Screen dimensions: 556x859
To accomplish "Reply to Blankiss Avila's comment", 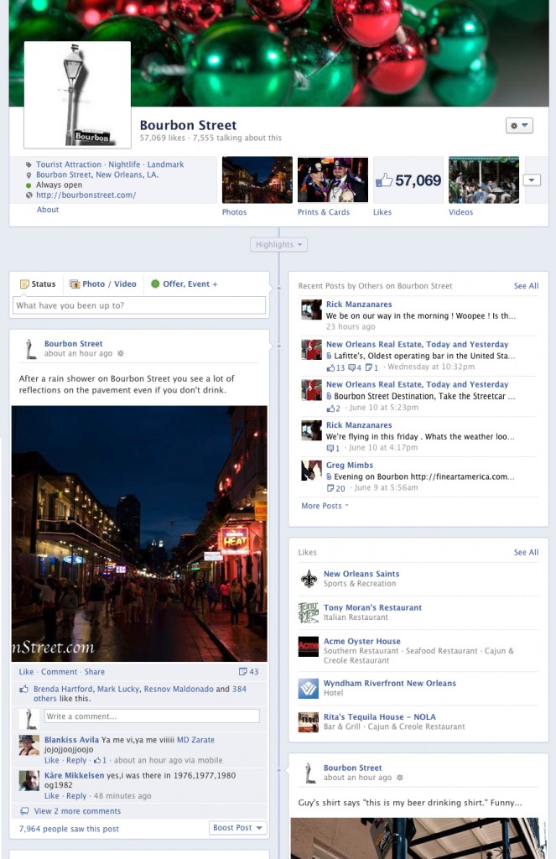I will pyautogui.click(x=76, y=760).
